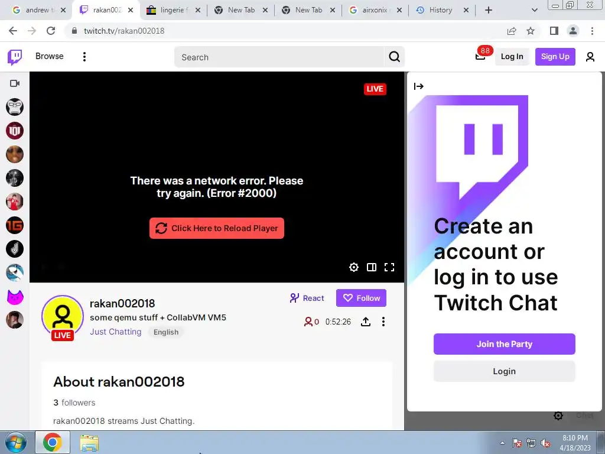Show hidden tray icons arrow
The width and height of the screenshot is (605, 454).
pos(502,443)
